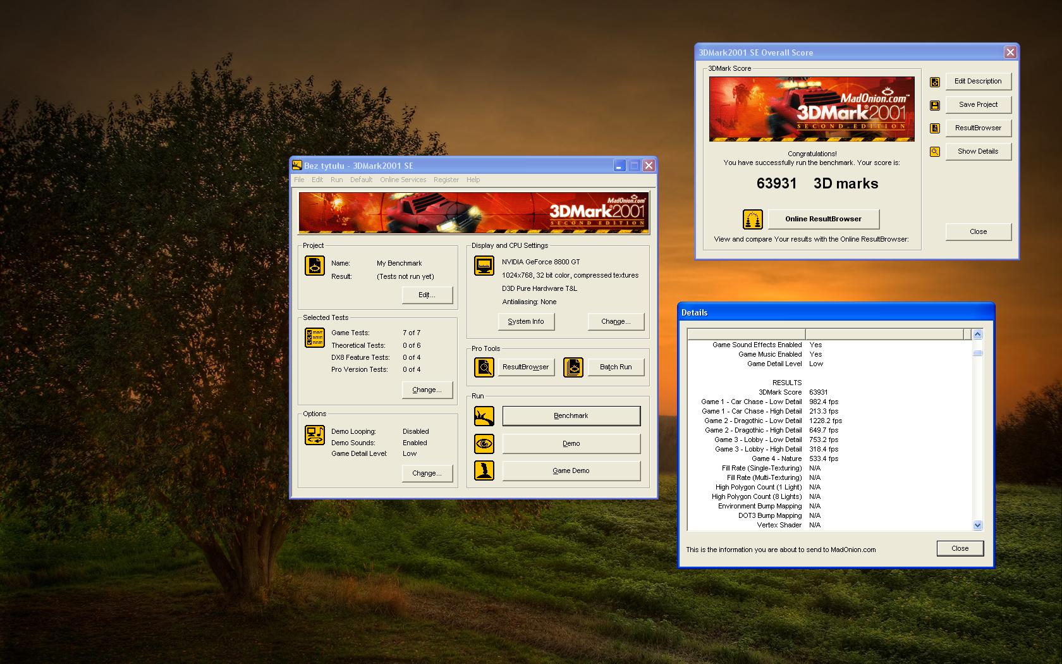Click the Batch Run icon in Pro Tools
This screenshot has height=664, width=1062.
[x=573, y=367]
